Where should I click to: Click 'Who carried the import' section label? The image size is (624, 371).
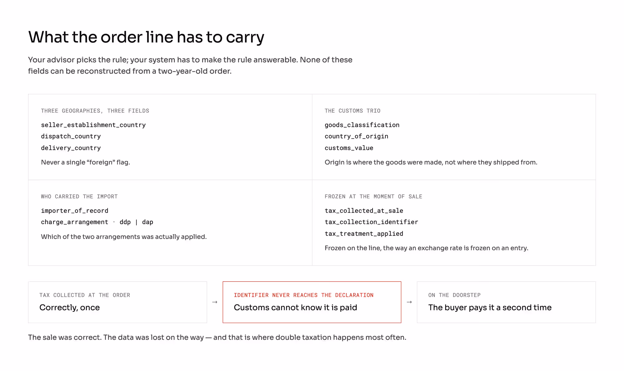click(79, 196)
